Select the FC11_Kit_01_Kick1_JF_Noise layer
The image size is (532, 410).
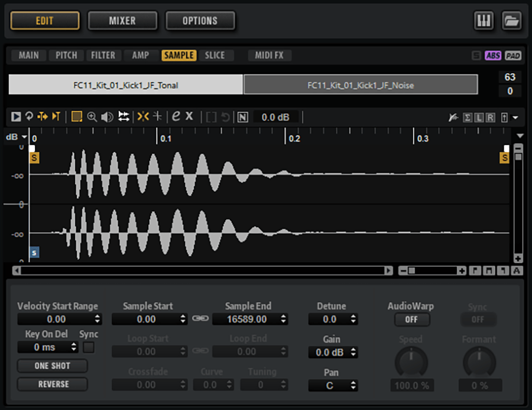tap(361, 85)
